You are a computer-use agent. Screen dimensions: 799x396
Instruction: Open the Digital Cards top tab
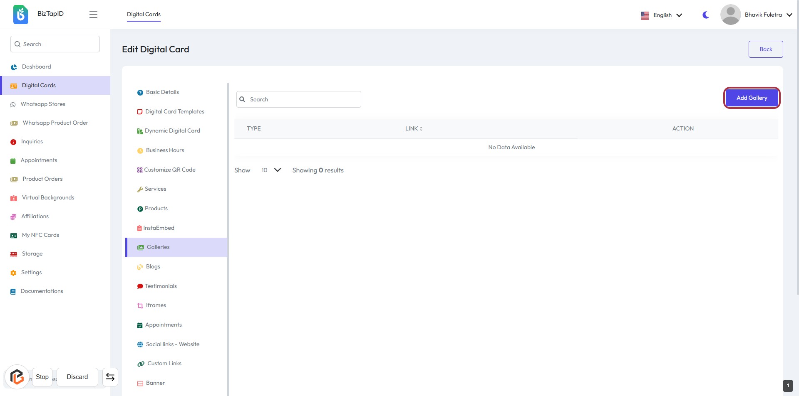coord(144,15)
